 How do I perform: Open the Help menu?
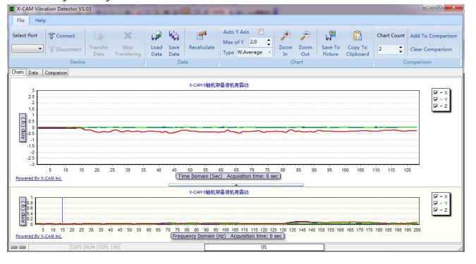point(40,20)
